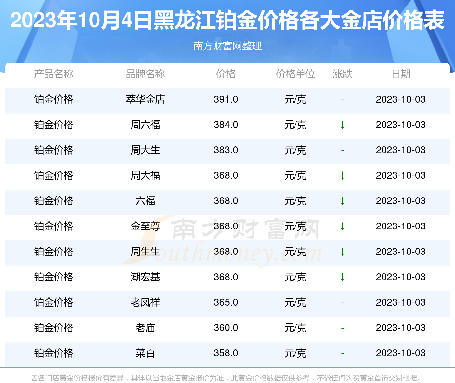Click the down arrow in 潮宏基 row
455x383 pixels.
pos(342,277)
